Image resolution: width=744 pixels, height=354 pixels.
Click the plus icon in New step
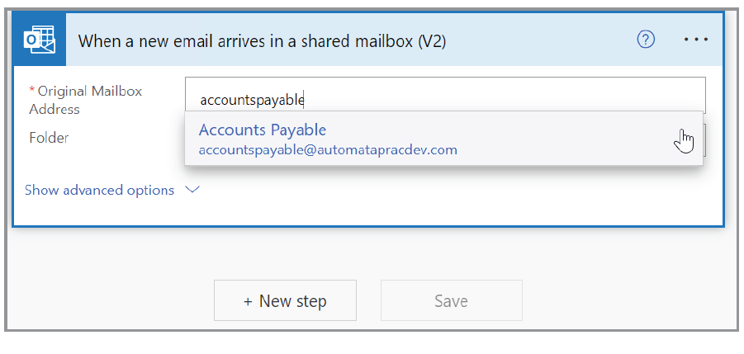(x=248, y=301)
